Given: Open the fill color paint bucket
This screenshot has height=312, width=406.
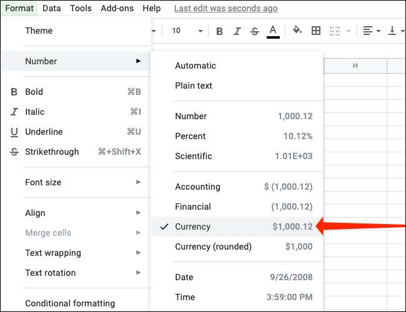Looking at the screenshot, I should 297,31.
